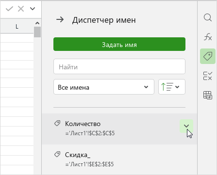Viewport: 217px width, 175px height.
Task: Expand options for the Количество name
Action: pyautogui.click(x=186, y=126)
